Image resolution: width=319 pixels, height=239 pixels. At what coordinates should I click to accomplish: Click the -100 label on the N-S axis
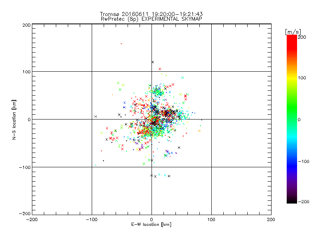click(25, 167)
